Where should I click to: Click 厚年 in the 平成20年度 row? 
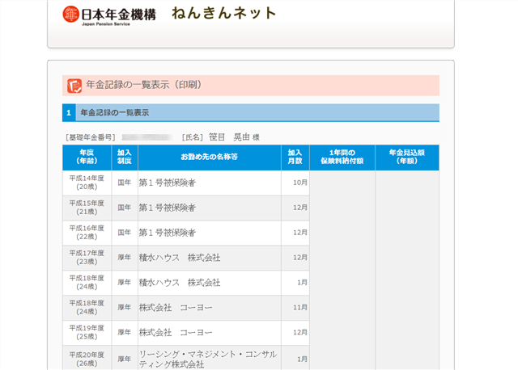click(x=125, y=359)
